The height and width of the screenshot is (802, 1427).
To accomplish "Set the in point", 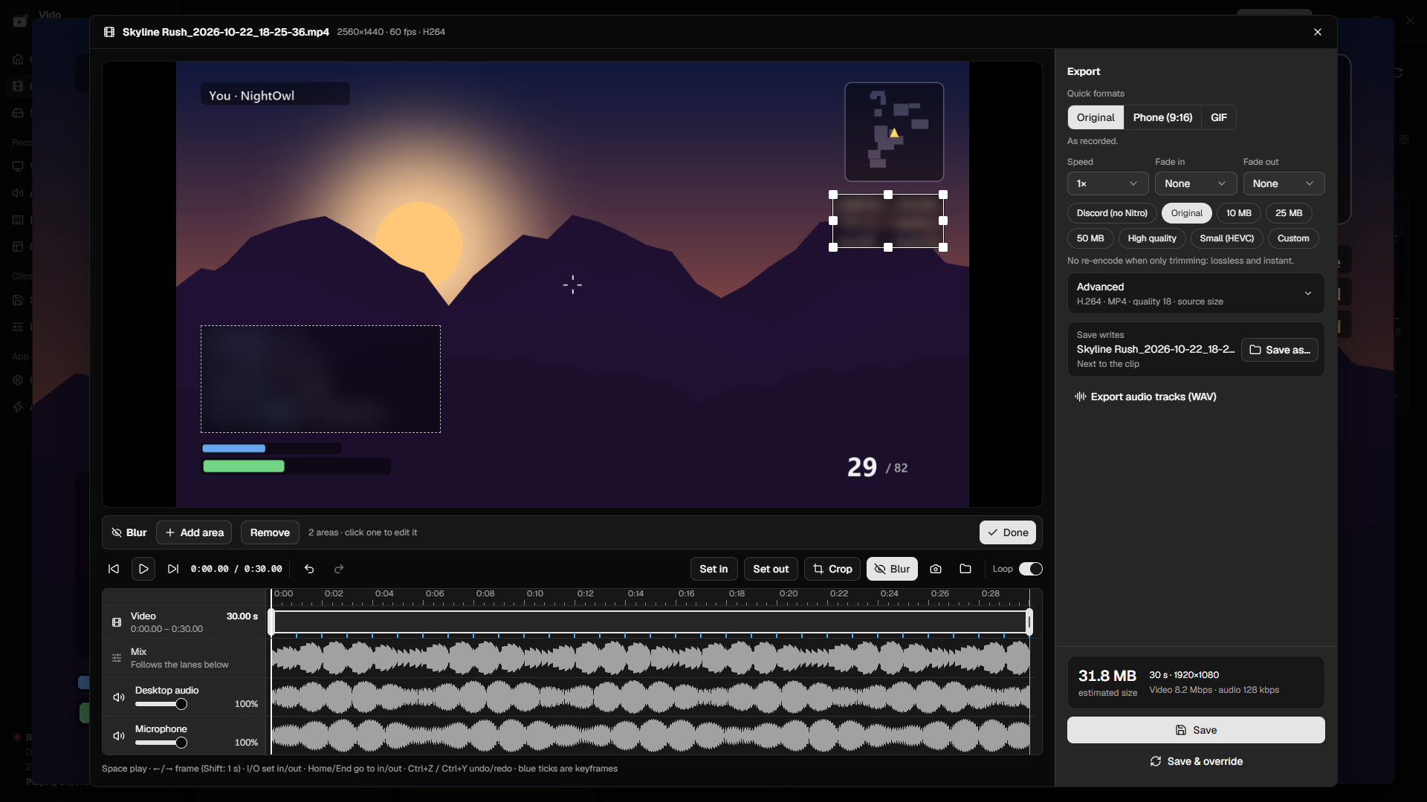I will pyautogui.click(x=713, y=569).
